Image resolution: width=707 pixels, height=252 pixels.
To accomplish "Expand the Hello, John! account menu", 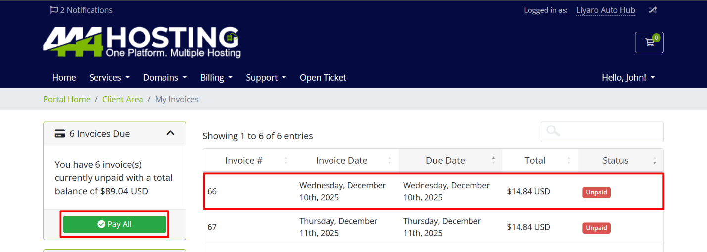I will pos(628,78).
